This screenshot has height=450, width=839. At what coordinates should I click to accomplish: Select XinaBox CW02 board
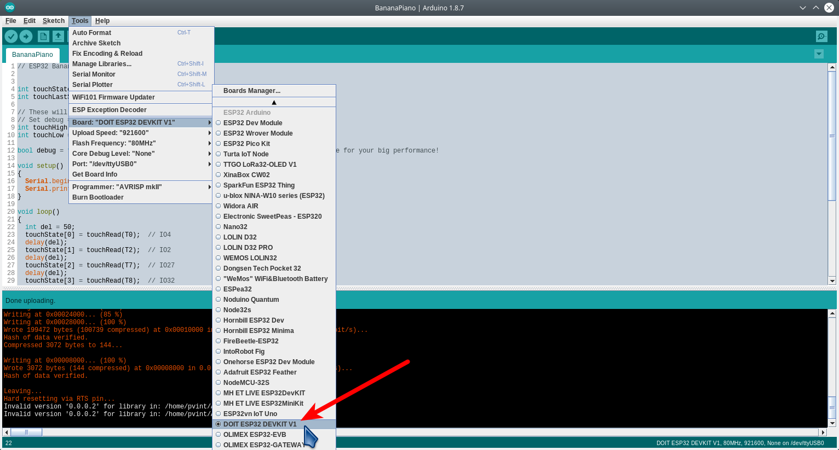274,175
